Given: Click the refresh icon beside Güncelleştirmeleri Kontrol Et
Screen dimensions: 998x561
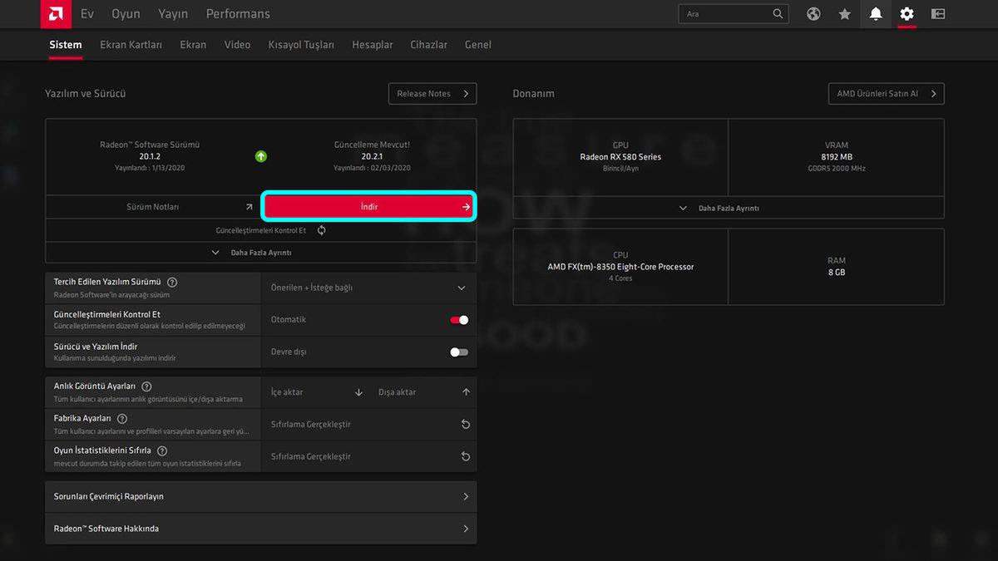Looking at the screenshot, I should pos(321,230).
